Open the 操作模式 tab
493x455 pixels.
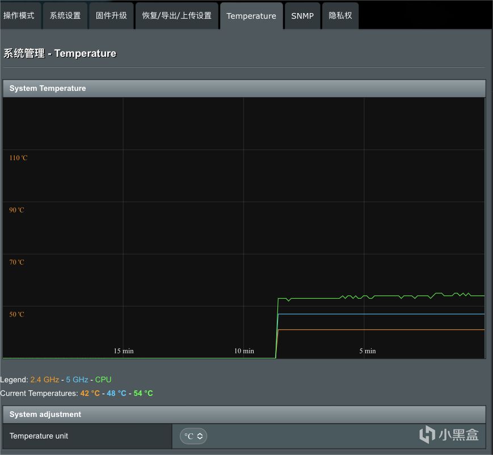coord(20,16)
